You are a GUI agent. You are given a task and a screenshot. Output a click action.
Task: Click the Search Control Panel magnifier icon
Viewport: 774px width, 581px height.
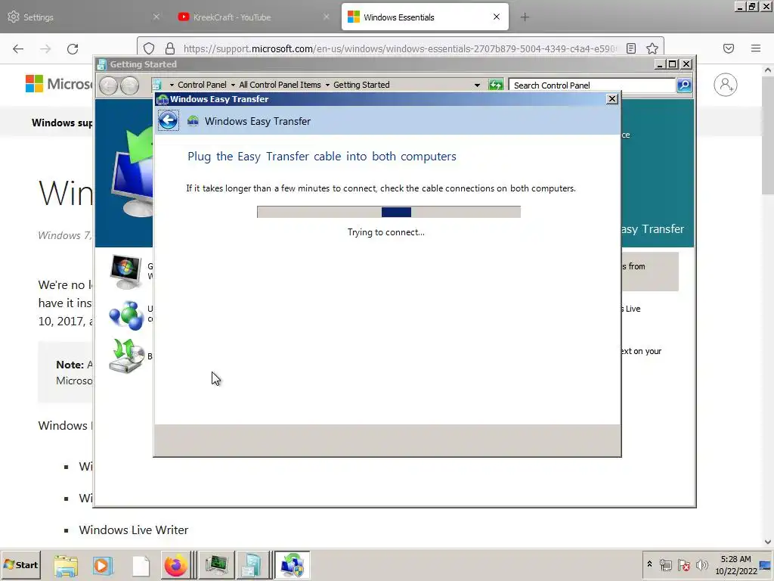click(684, 85)
